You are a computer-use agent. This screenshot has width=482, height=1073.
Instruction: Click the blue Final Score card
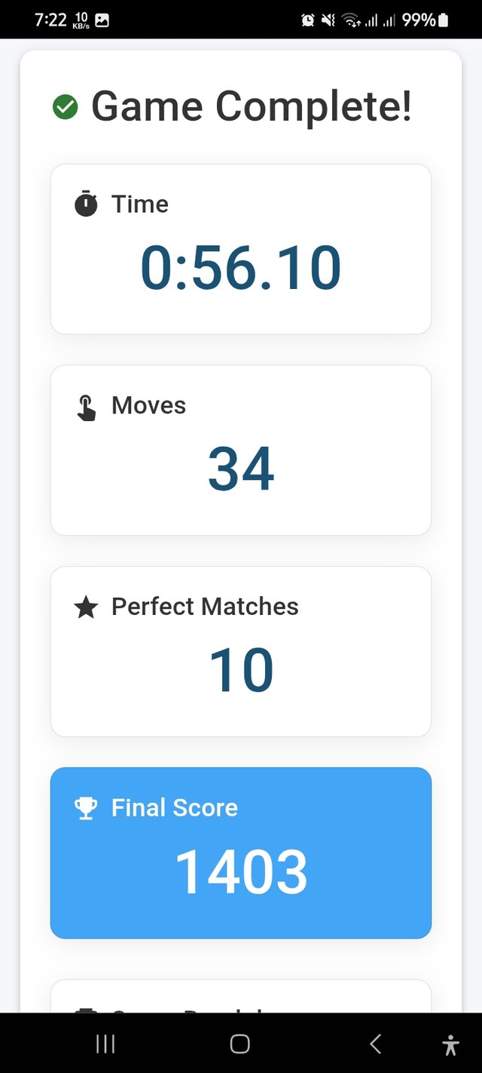241,853
